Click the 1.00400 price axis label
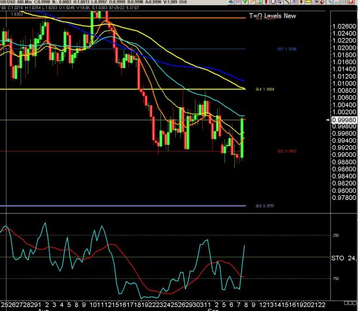358x311 pixels. pyautogui.click(x=344, y=105)
